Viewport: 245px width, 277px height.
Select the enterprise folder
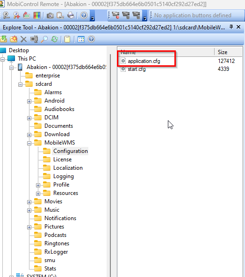(48, 76)
